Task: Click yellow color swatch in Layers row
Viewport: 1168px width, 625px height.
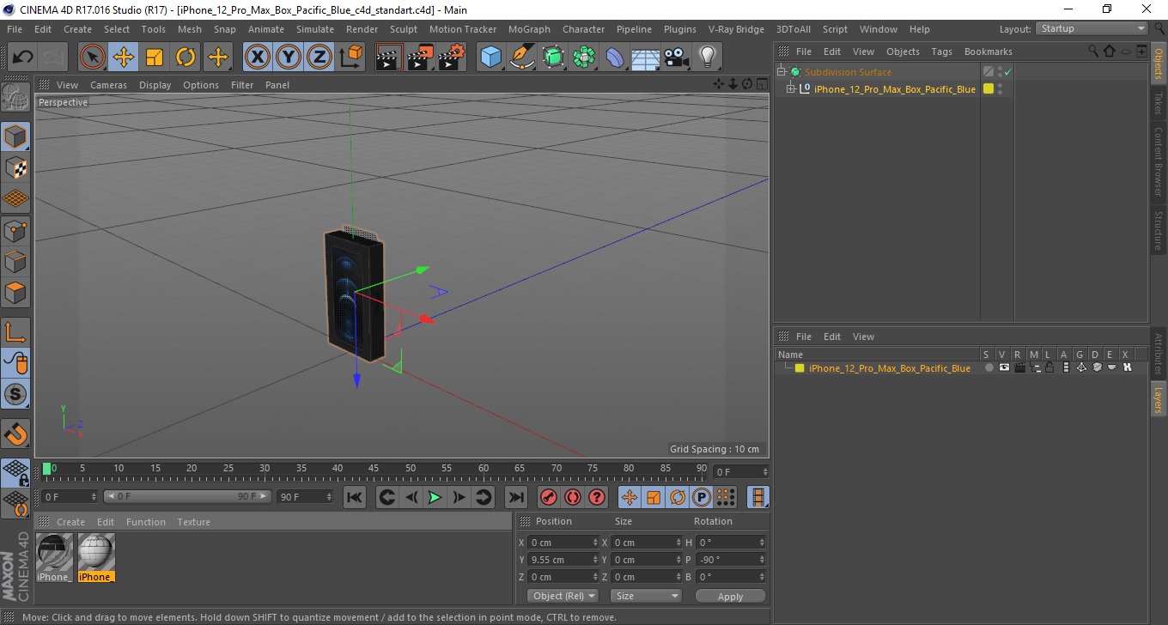Action: (x=800, y=368)
